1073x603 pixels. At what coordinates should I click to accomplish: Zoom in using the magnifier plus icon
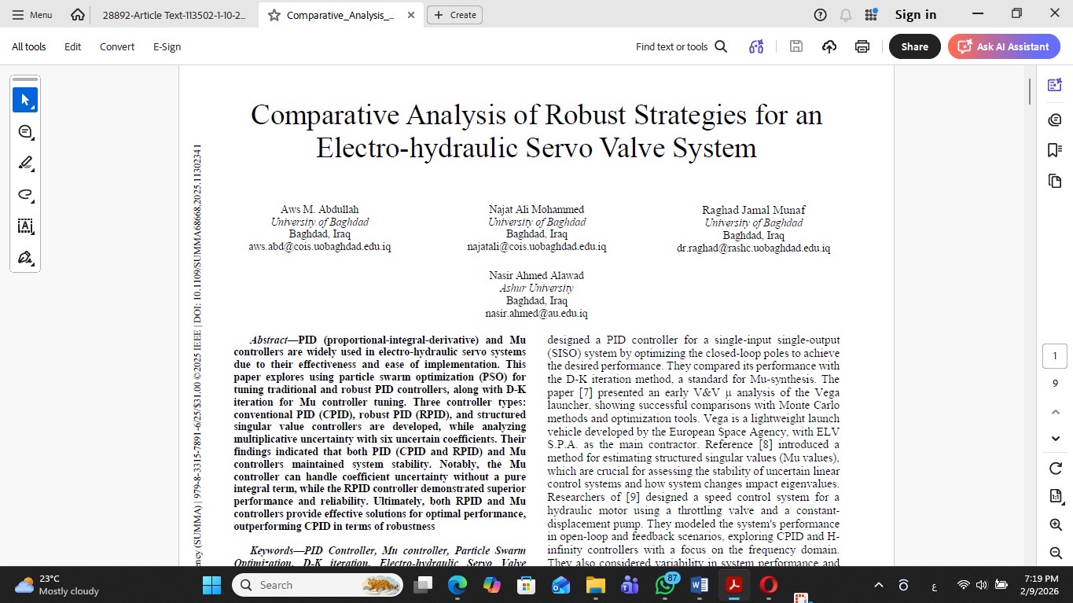(x=1056, y=524)
